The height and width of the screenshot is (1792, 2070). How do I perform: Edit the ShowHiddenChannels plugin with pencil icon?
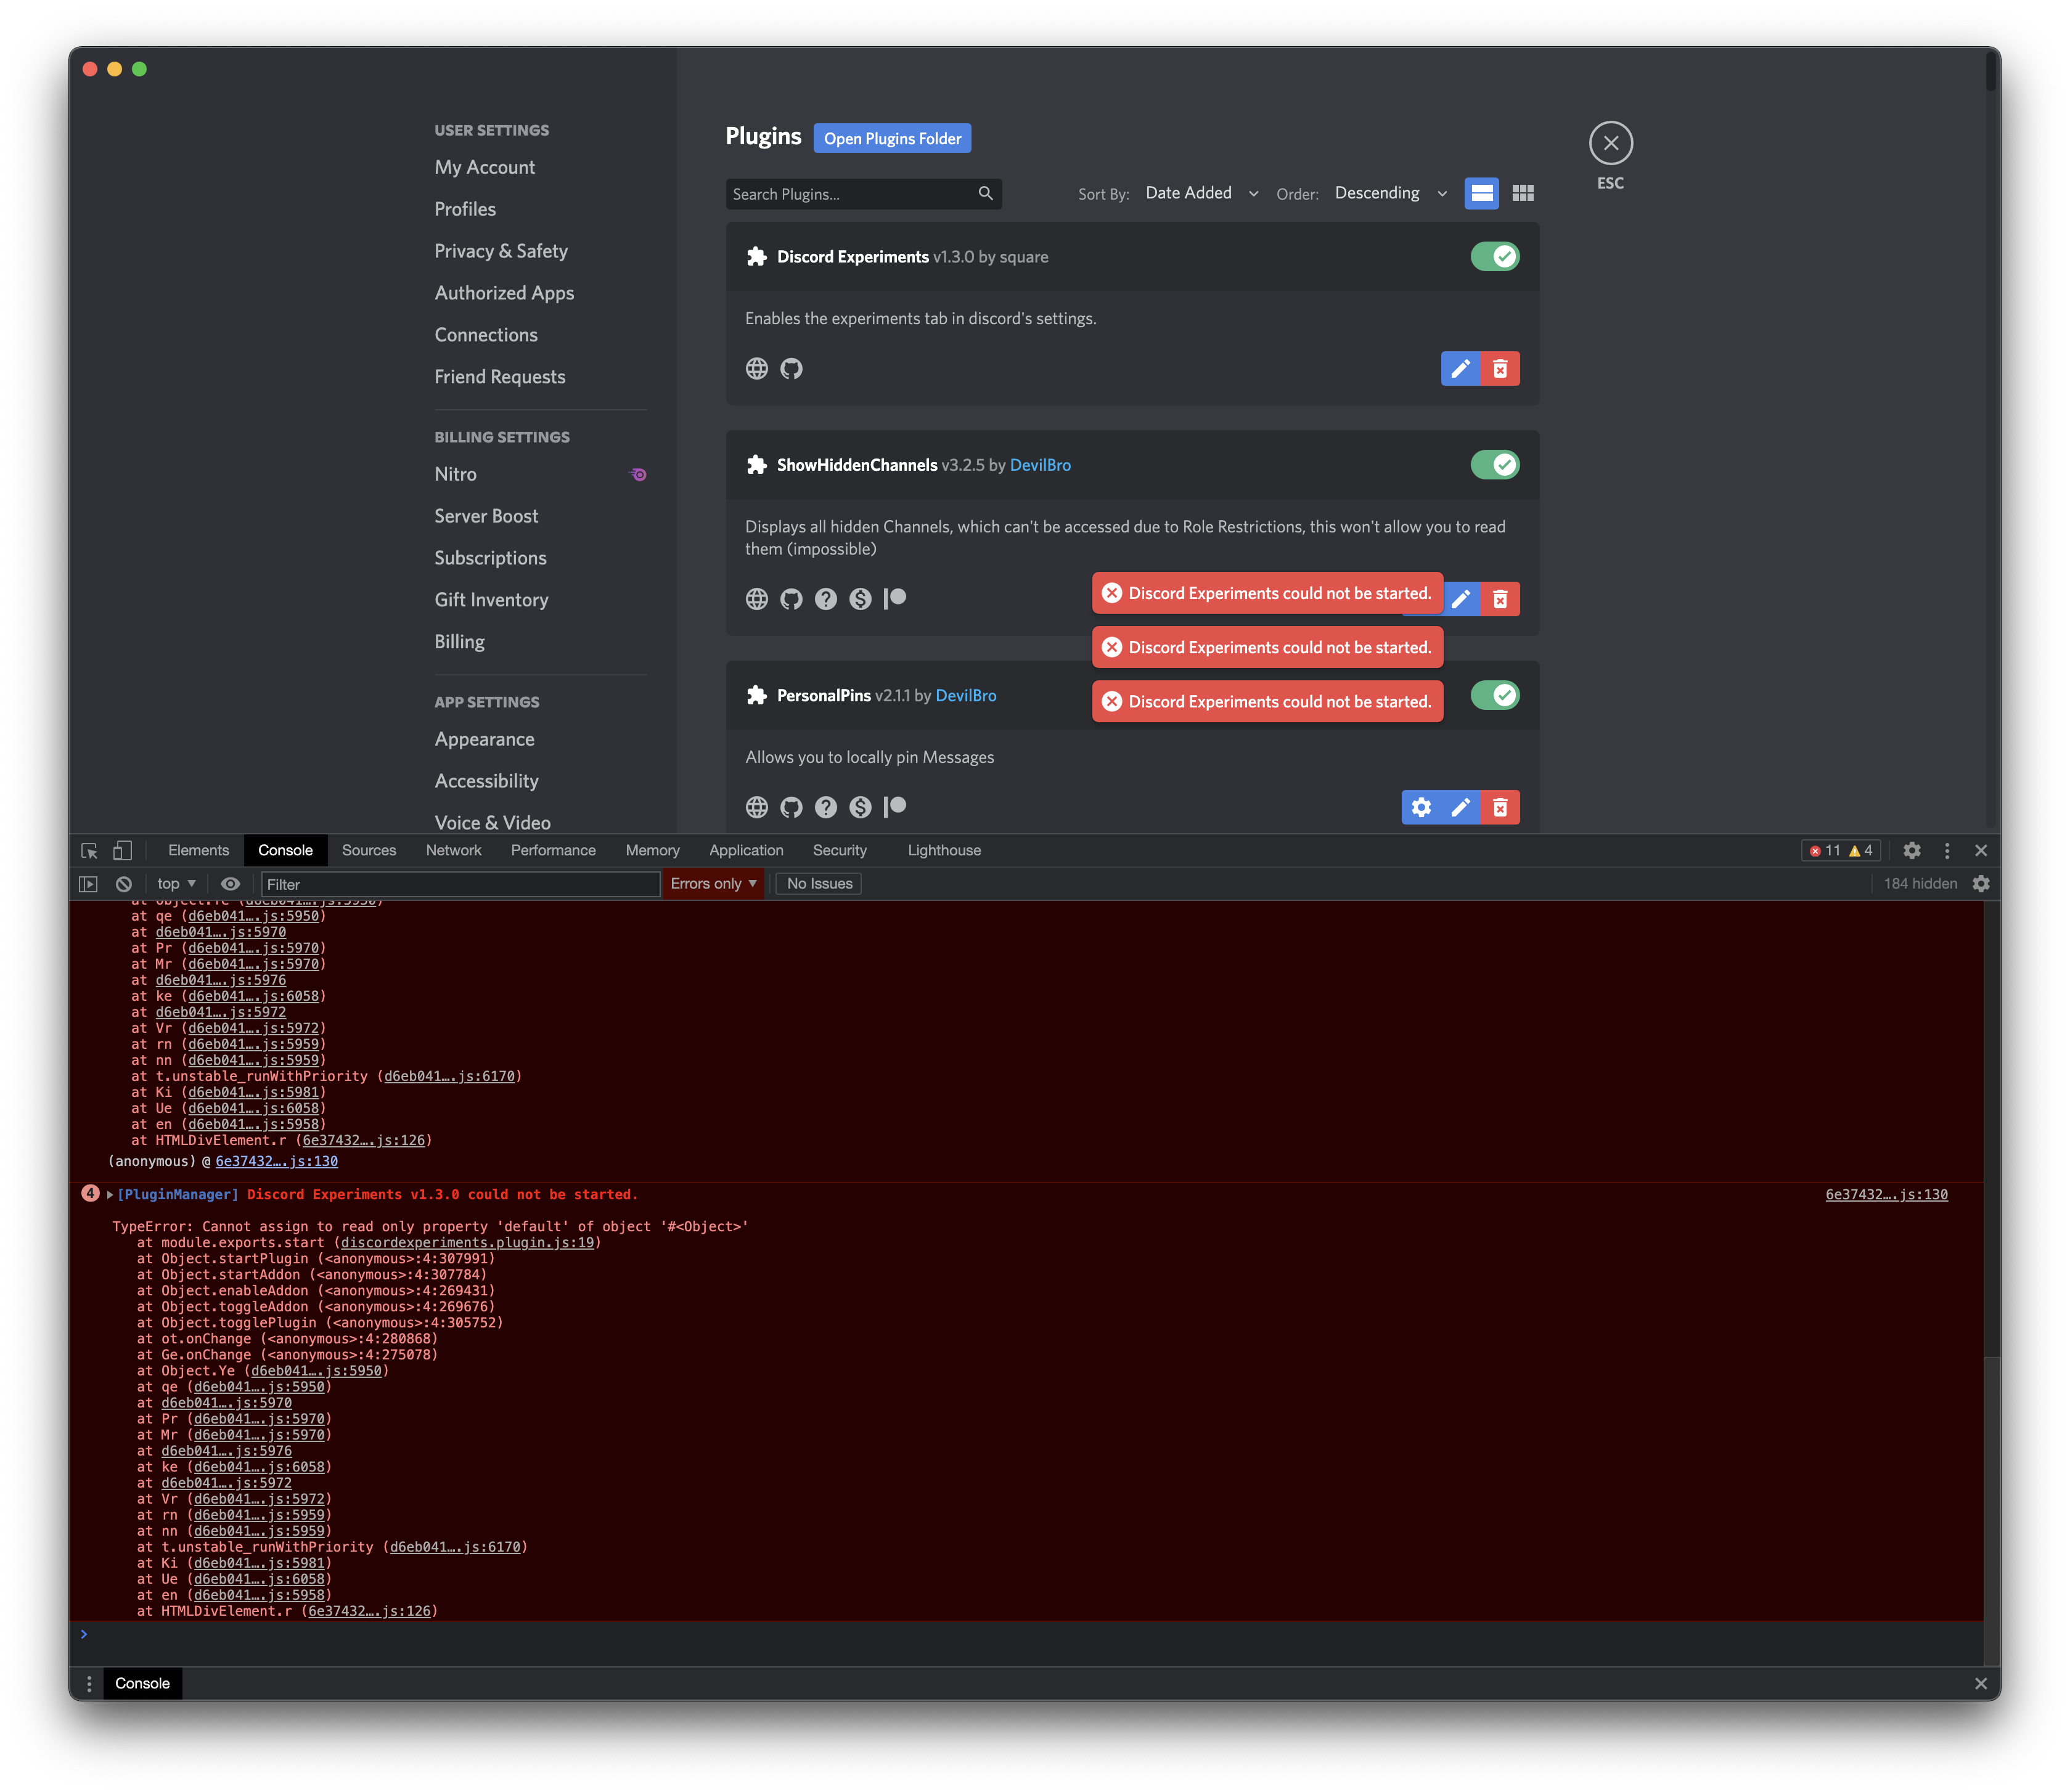click(1462, 598)
